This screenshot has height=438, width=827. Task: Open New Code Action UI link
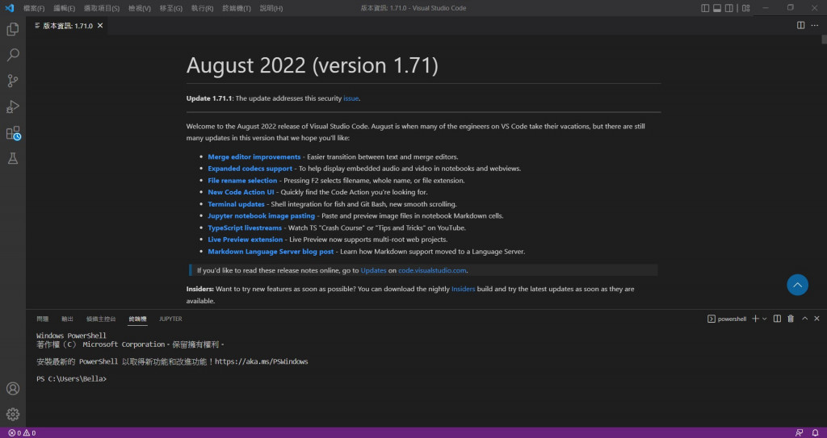pyautogui.click(x=241, y=193)
